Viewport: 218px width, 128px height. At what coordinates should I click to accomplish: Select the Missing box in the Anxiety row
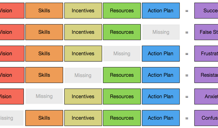tap(44, 96)
